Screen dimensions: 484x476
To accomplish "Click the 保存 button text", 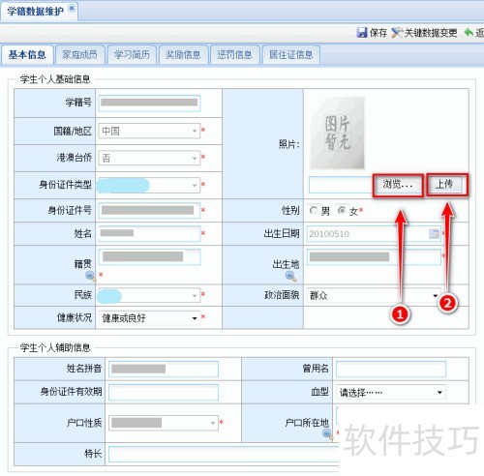I will [x=378, y=33].
